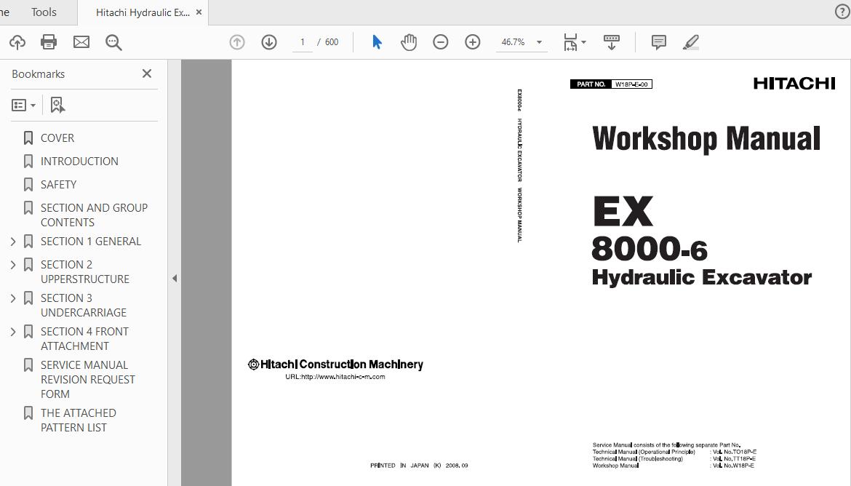Go to the next page arrow
This screenshot has width=851, height=486.
269,41
